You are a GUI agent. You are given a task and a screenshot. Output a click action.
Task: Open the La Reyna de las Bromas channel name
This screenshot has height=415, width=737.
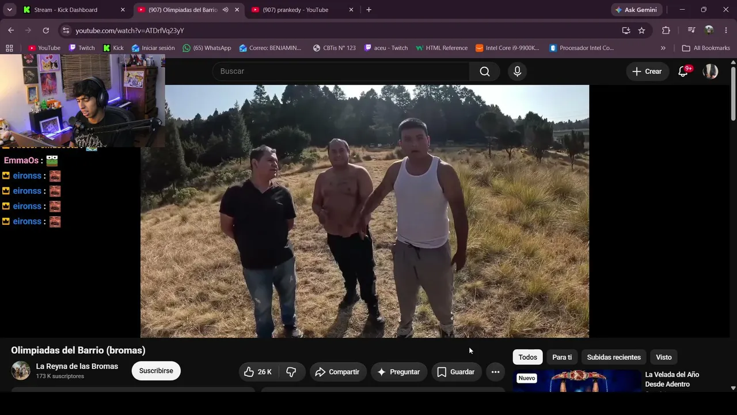tap(77, 366)
